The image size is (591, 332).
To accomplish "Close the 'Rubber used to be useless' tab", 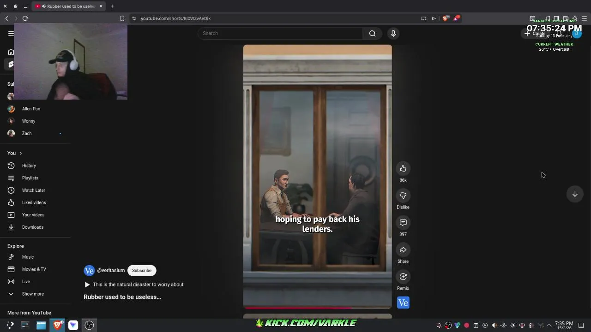I will 101,6.
